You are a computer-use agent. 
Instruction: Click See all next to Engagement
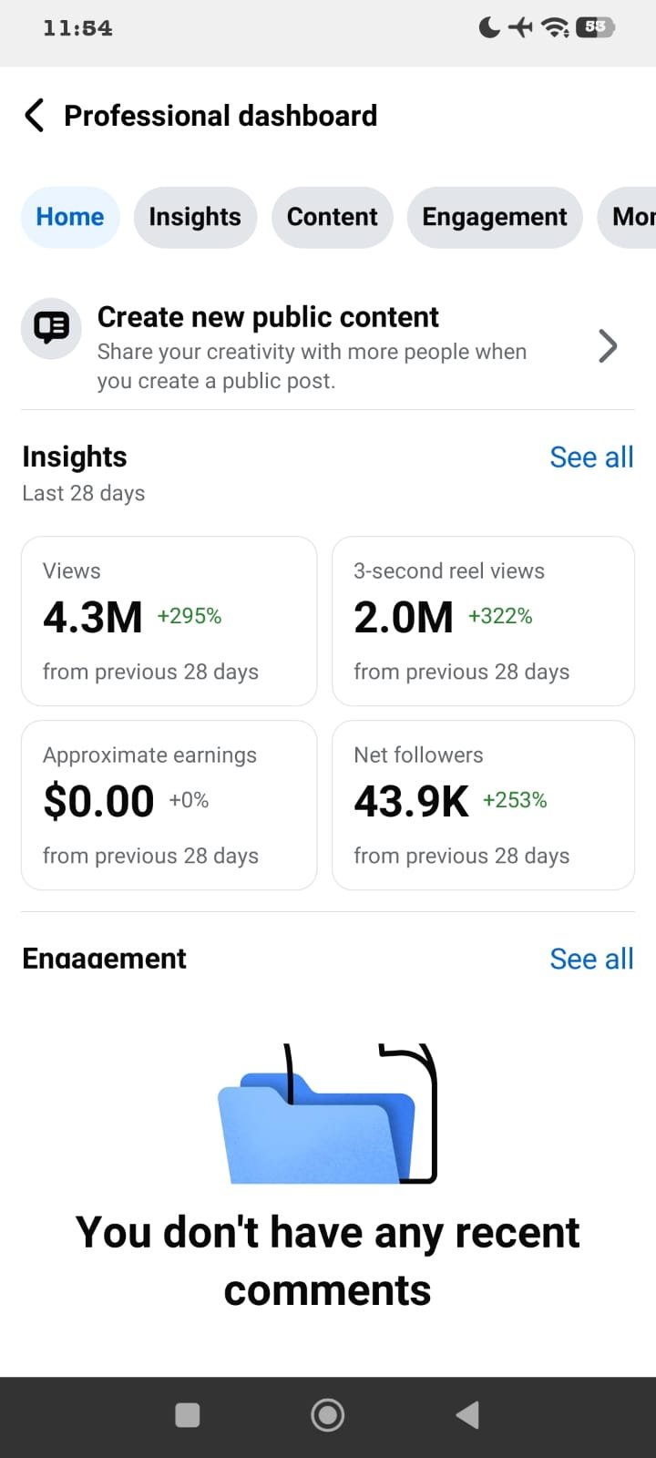tap(592, 959)
